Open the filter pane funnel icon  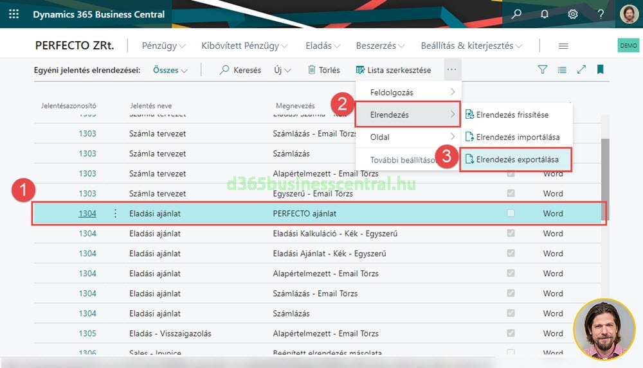point(543,69)
